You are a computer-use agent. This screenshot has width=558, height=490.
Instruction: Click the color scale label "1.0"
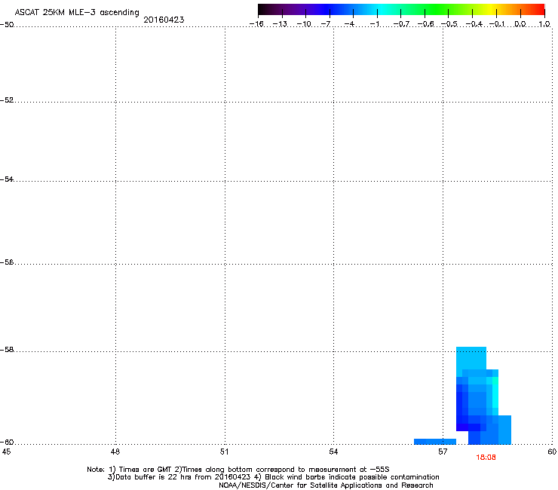pyautogui.click(x=544, y=24)
